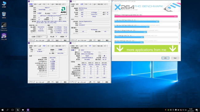
Task: Click 确定 button in the SPD CPU-Z window
Action: click(x=107, y=82)
